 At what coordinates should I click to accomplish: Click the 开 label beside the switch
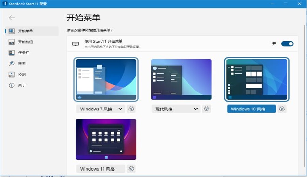[274, 44]
